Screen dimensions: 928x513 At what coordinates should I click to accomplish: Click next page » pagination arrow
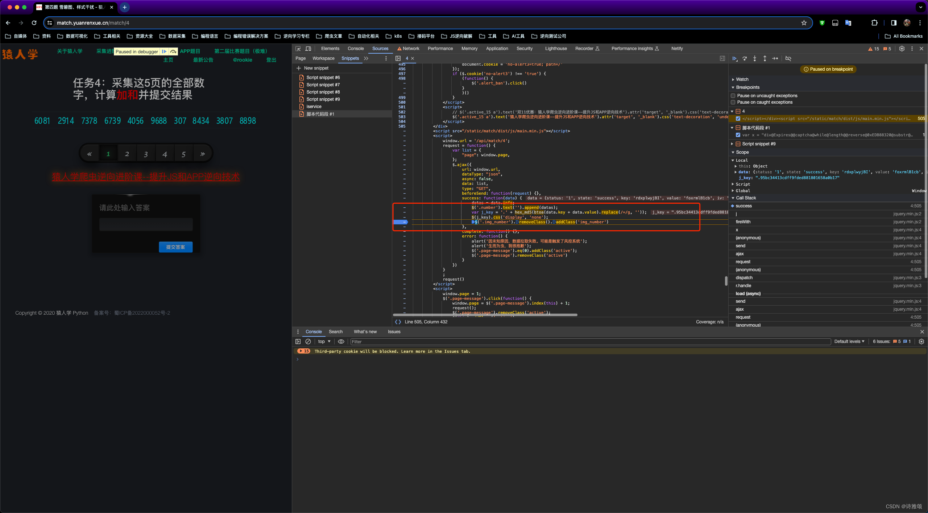coord(202,154)
